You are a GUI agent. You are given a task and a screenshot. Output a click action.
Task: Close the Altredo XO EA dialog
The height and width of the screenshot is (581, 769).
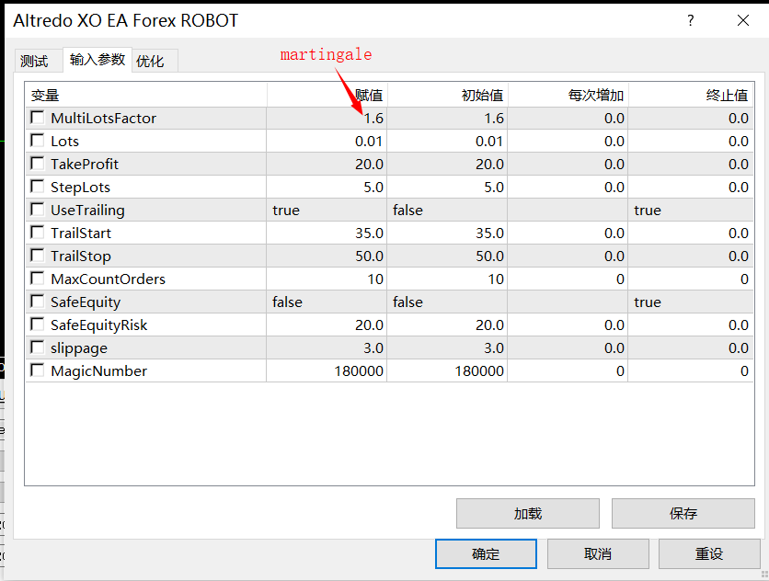(742, 21)
